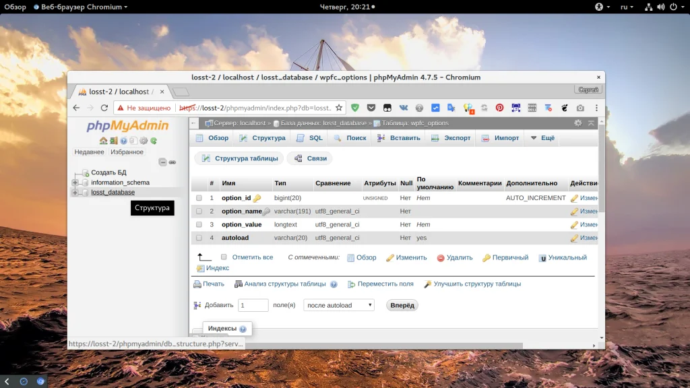Reload the page in browser toolbar
This screenshot has height=388, width=690.
pos(104,108)
